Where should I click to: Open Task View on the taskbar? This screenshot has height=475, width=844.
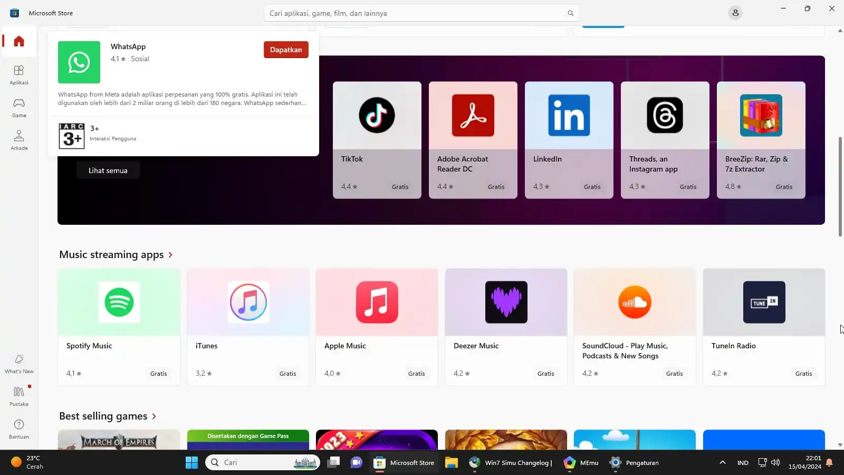333,463
